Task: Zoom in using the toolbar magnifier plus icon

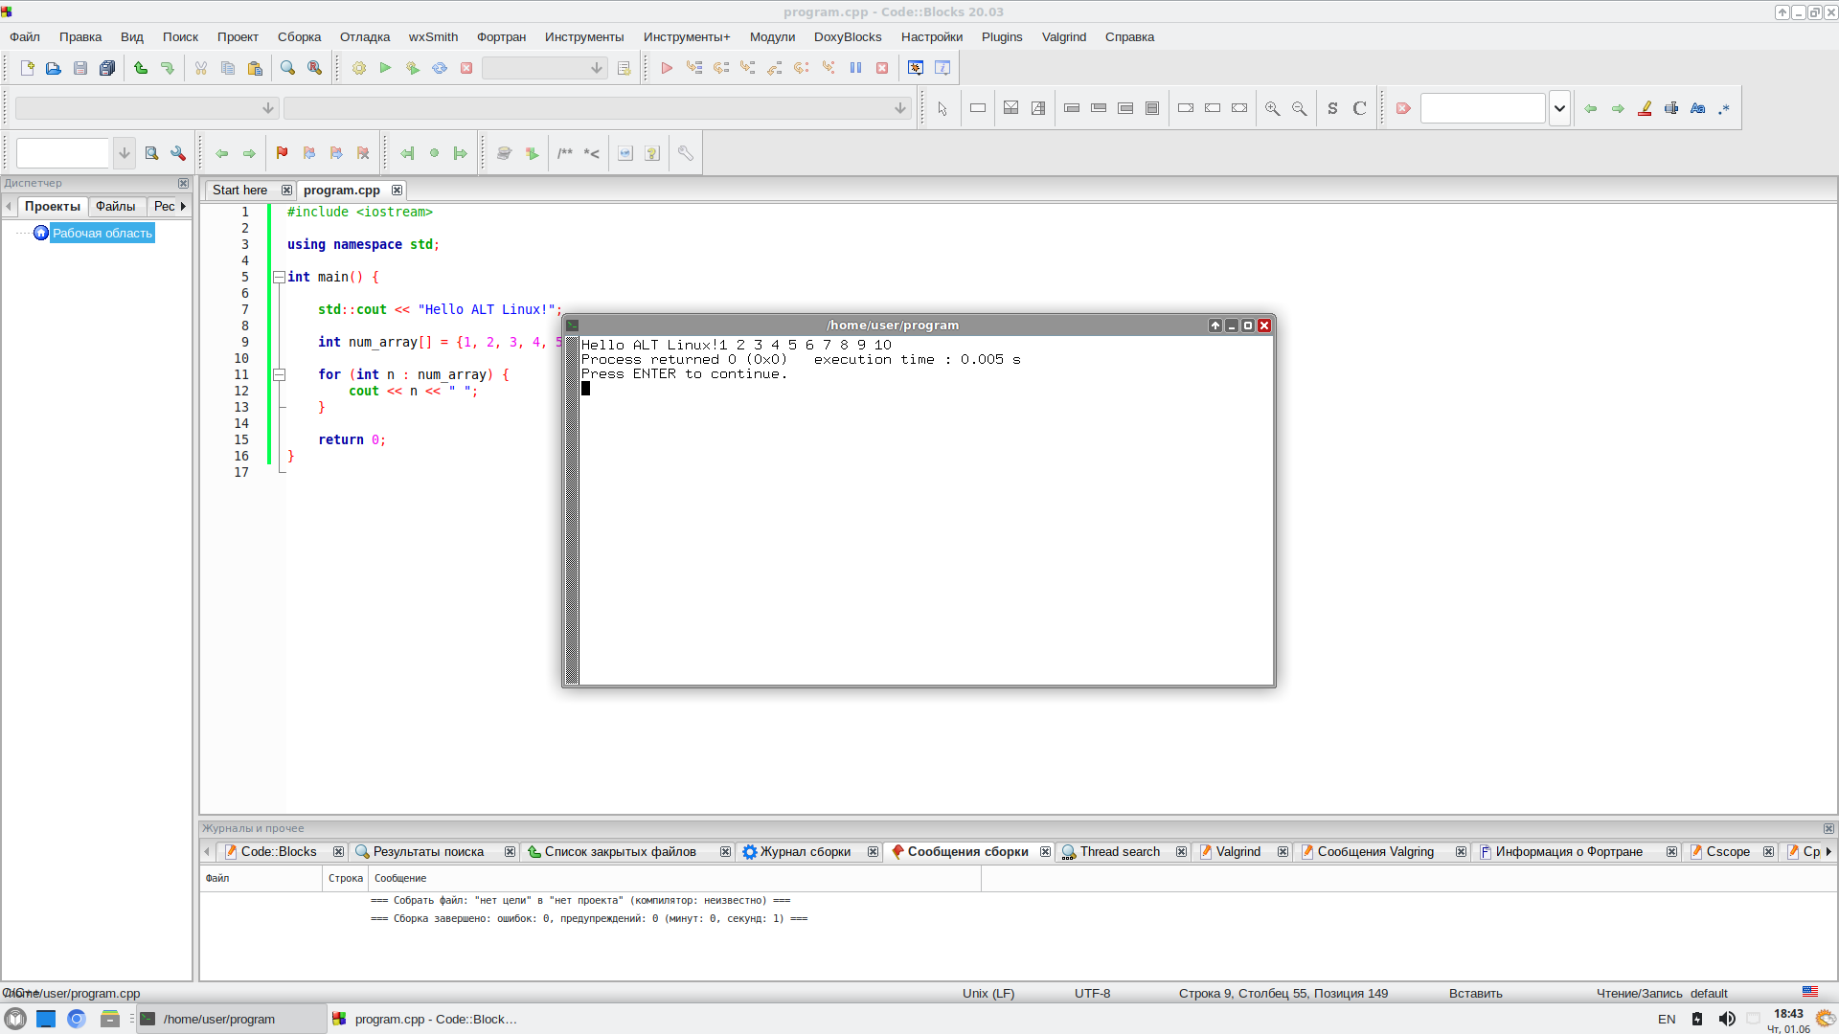Action: (x=1272, y=108)
